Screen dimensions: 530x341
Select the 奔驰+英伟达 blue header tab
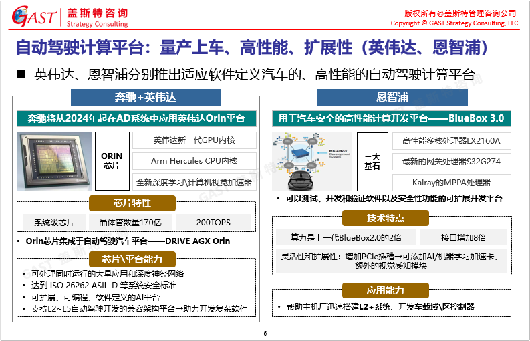[x=136, y=98]
